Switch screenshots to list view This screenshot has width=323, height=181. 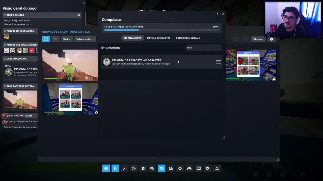56,39
